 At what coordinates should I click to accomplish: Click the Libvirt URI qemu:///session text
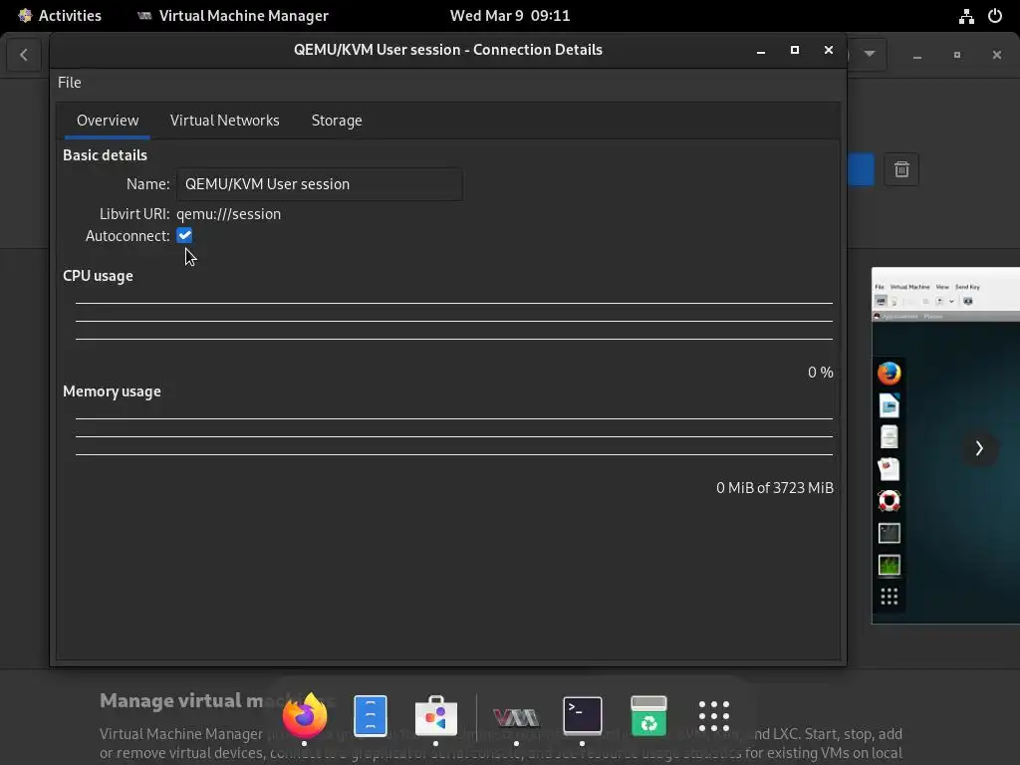pyautogui.click(x=228, y=214)
